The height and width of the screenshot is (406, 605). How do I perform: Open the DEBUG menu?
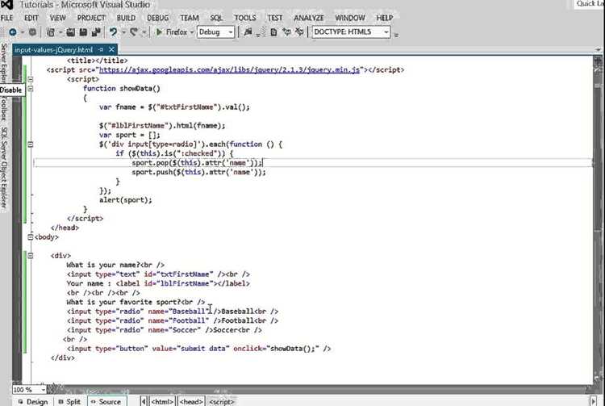tap(158, 18)
